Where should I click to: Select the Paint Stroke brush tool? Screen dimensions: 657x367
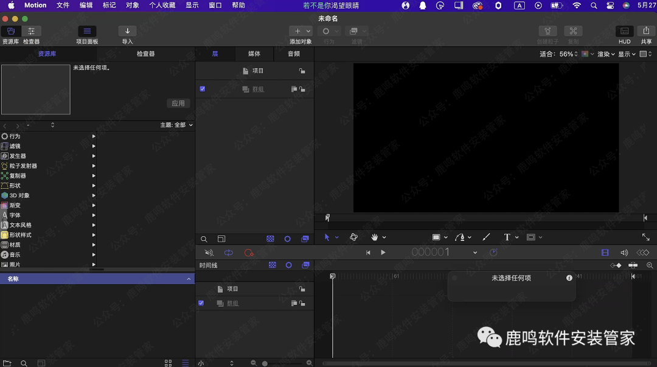point(486,237)
